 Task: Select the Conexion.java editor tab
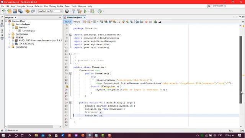74,17
